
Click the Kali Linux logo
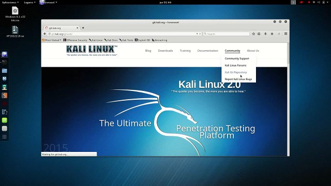coord(92,50)
